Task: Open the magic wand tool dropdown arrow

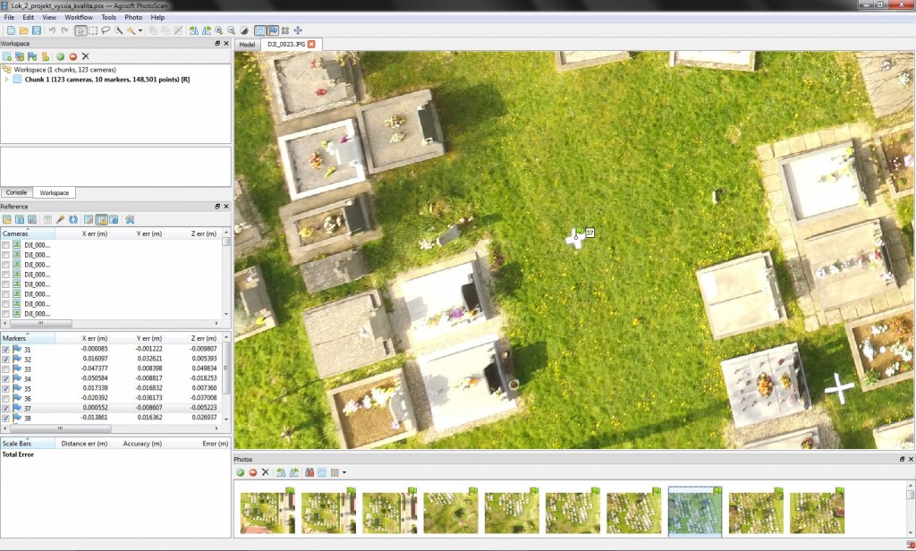Action: point(140,30)
